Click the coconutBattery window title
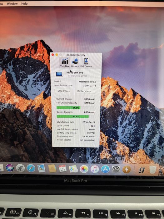Viewport: 164px width, 219px height. click(x=76, y=55)
